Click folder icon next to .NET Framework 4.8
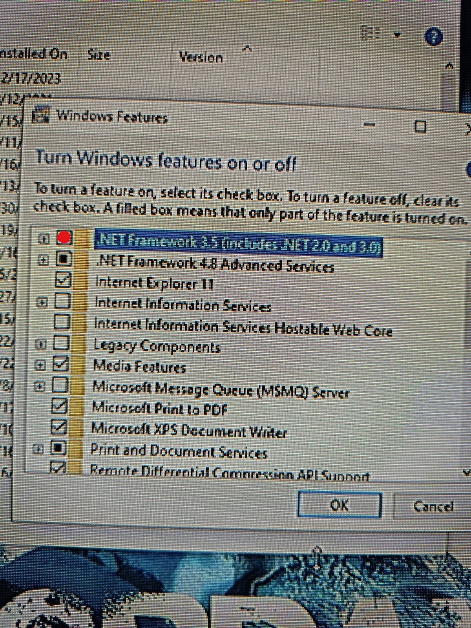The width and height of the screenshot is (471, 628). coord(81,259)
